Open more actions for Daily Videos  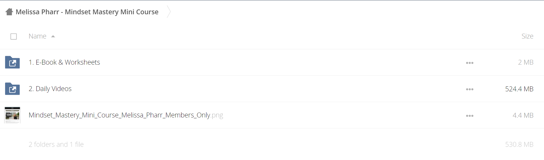click(x=470, y=89)
